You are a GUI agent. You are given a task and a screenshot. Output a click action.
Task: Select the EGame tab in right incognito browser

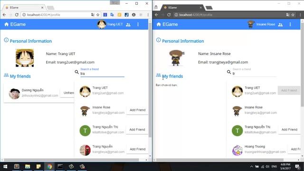(x=182, y=8)
